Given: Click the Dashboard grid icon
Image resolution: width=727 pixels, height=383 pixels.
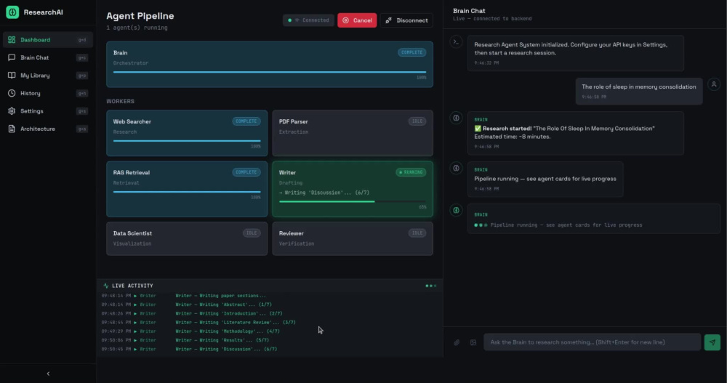Looking at the screenshot, I should pos(12,40).
